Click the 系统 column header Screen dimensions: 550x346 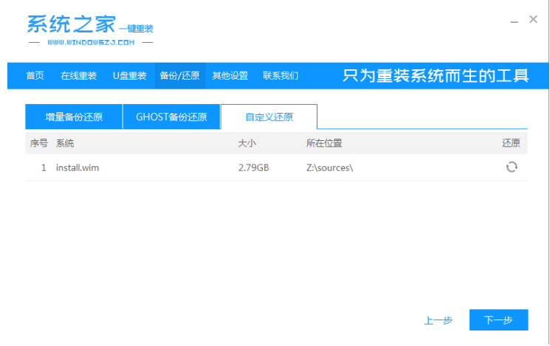point(65,143)
